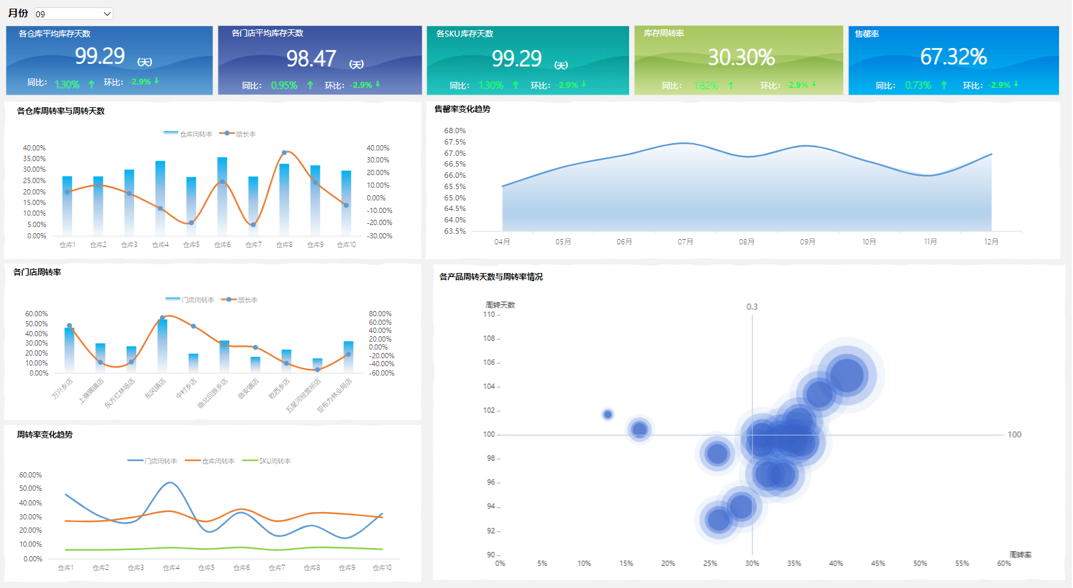Toggle 增长率 legend in 各门店周转率 chart
This screenshot has height=588, width=1073.
240,300
